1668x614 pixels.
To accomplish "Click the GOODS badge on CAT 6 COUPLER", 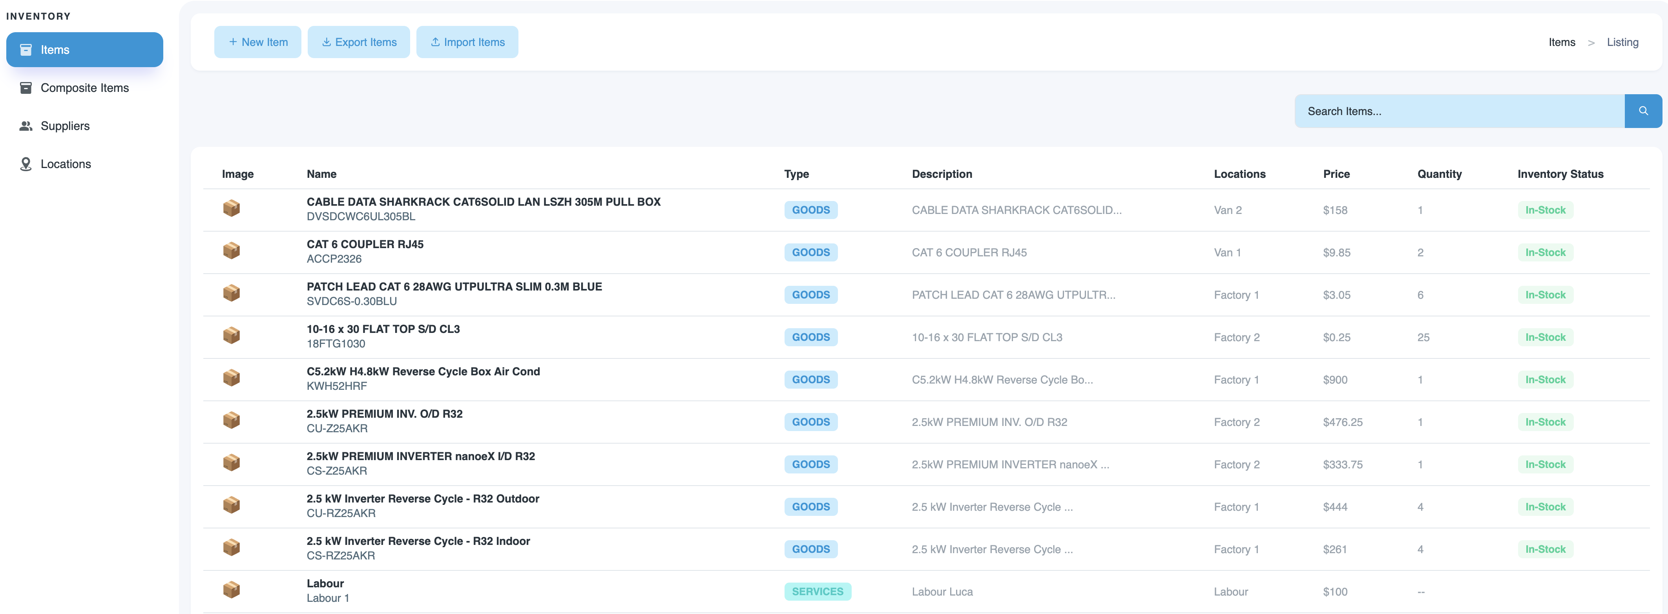I will coord(811,252).
